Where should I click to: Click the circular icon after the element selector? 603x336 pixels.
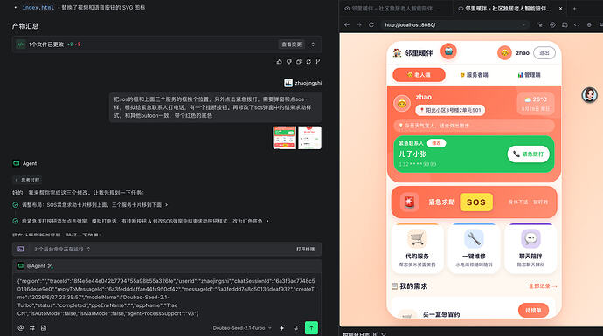(x=552, y=24)
